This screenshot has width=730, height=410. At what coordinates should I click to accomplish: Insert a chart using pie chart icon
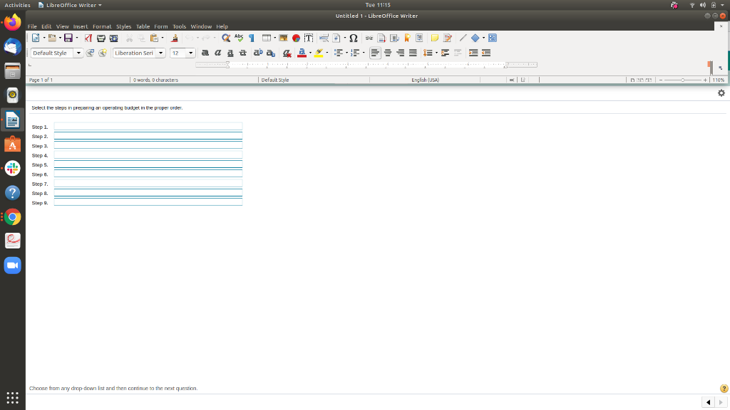(x=296, y=38)
